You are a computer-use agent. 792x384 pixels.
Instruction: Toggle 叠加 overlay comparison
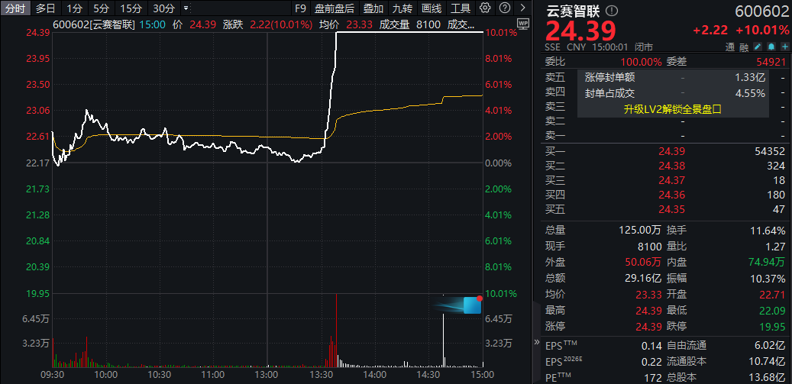coord(373,8)
